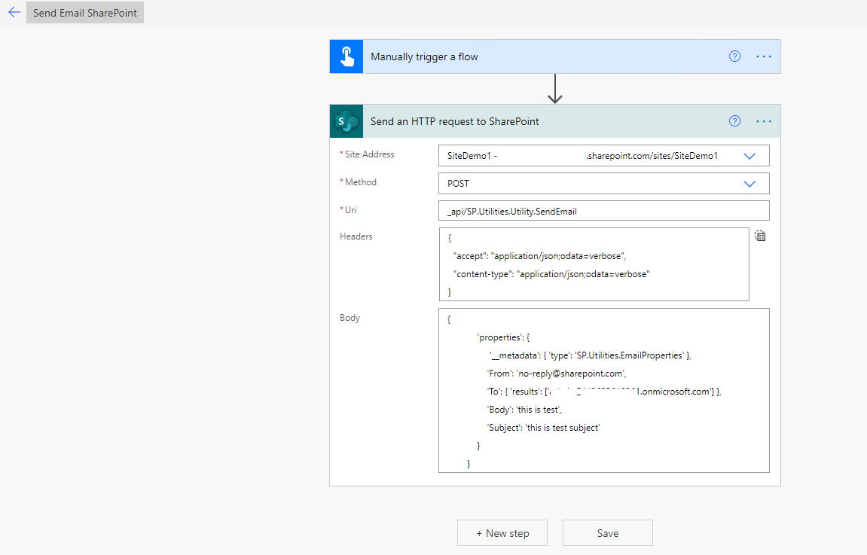Collapse the Send an HTTP request to SharePoint header
Viewport: 867px width, 555px height.
(x=555, y=121)
